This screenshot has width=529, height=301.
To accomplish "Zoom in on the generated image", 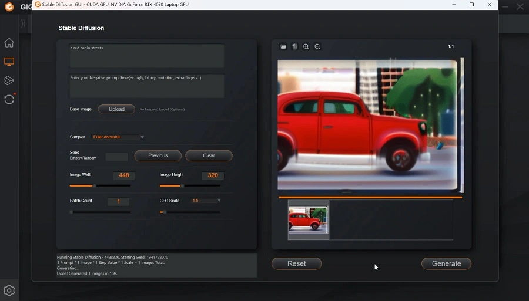I will point(306,47).
